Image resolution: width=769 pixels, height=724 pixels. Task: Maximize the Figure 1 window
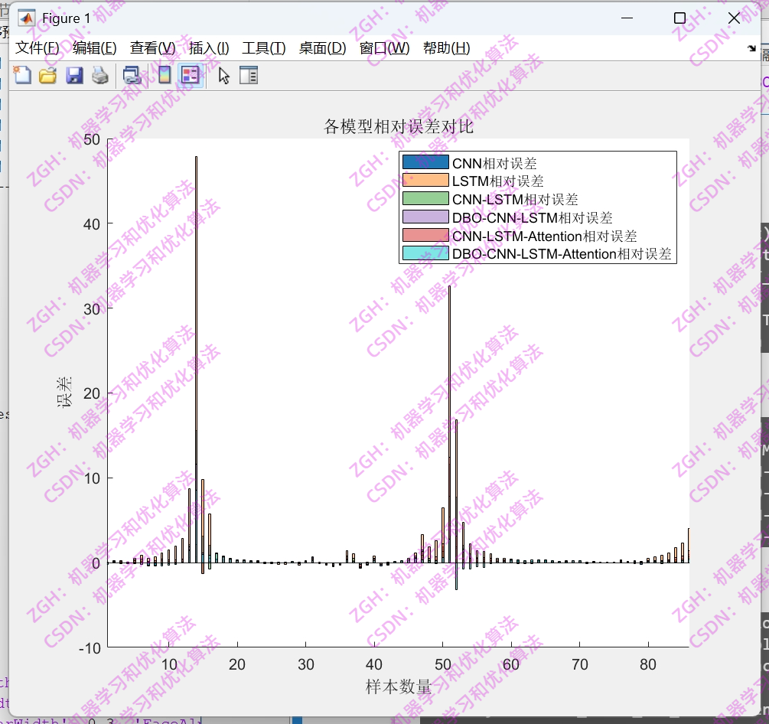coord(679,18)
